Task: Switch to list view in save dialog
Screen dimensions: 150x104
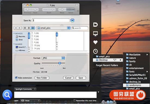Action: (x=29, y=28)
